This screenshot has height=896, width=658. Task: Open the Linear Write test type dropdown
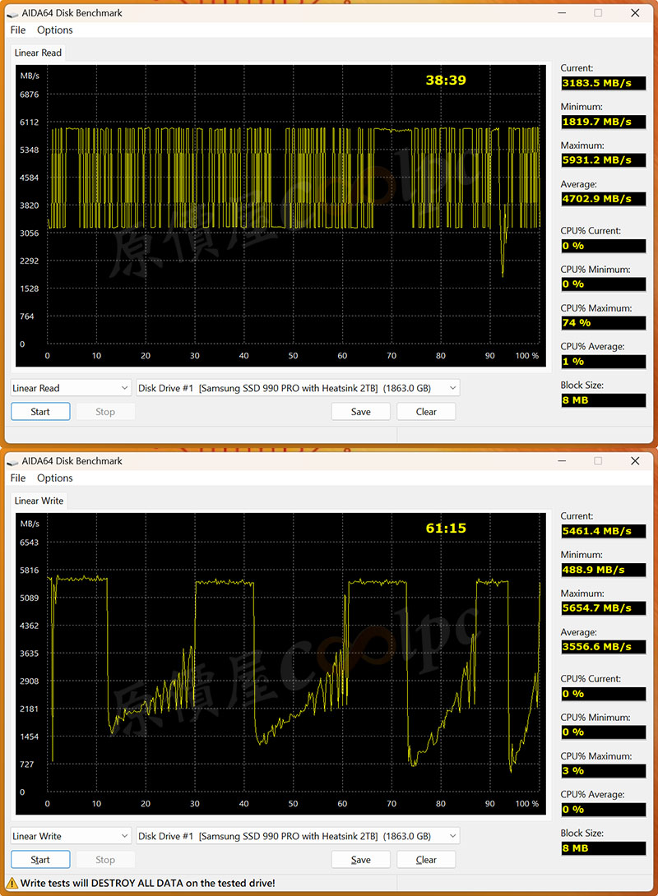point(71,836)
